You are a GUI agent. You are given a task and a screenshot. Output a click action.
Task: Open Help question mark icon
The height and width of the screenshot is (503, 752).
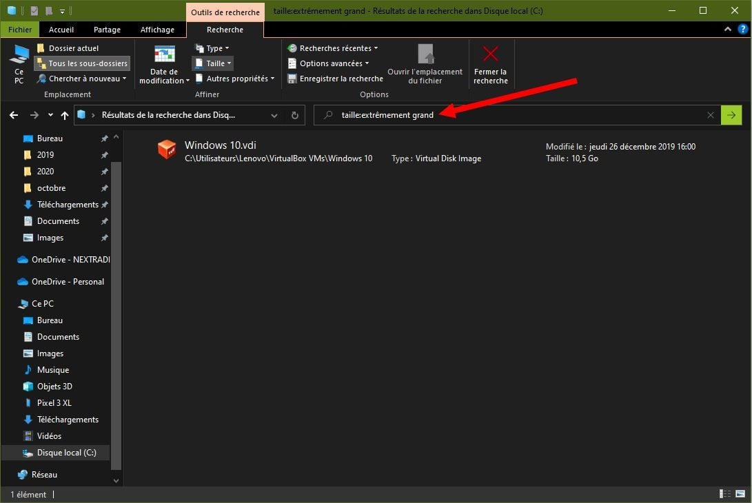pos(743,29)
